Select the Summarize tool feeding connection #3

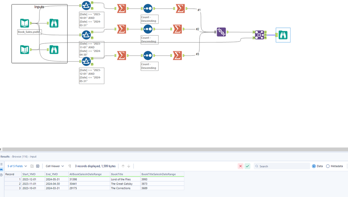[x=177, y=55]
